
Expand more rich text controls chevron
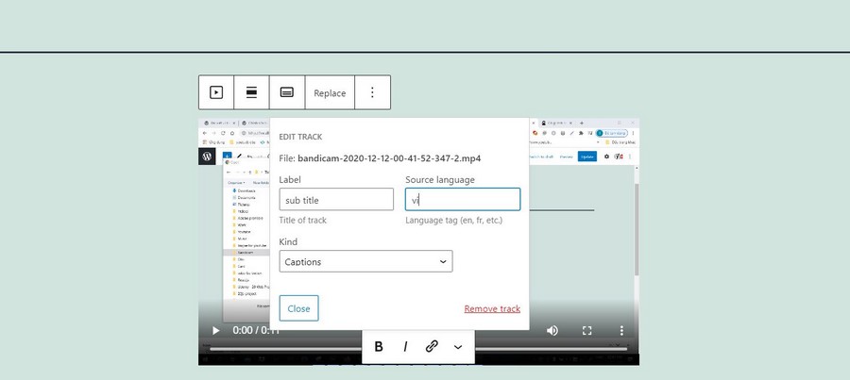(458, 346)
